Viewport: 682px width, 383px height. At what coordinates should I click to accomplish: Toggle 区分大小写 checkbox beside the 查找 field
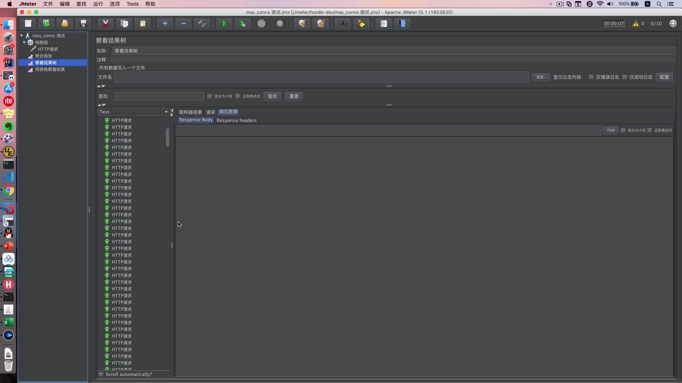click(210, 96)
